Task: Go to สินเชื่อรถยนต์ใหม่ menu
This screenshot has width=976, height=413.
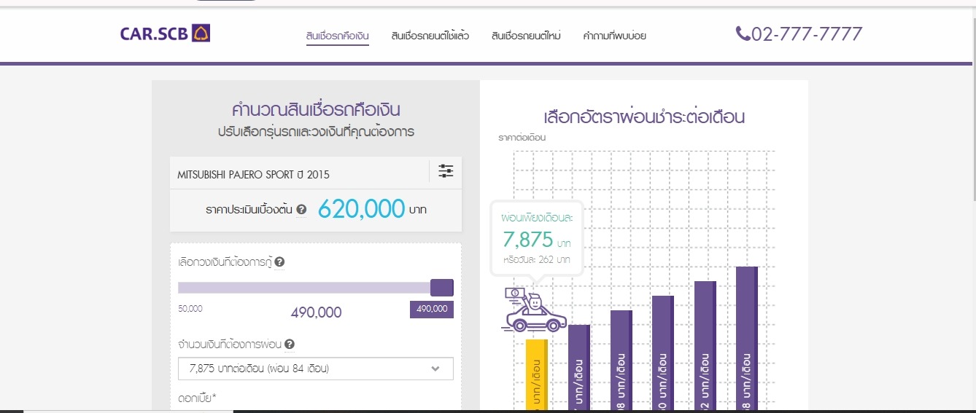Action: tap(526, 36)
